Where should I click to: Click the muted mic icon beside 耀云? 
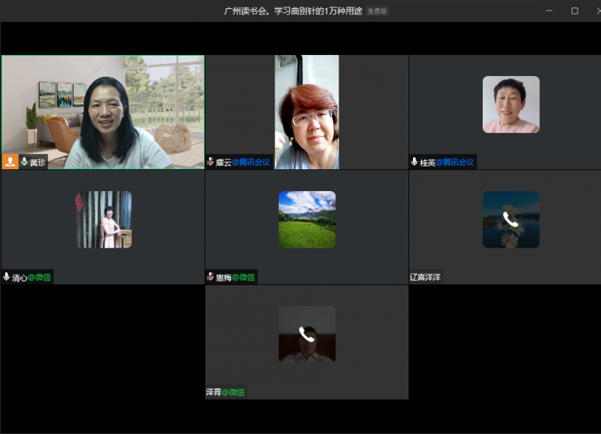[x=211, y=162]
